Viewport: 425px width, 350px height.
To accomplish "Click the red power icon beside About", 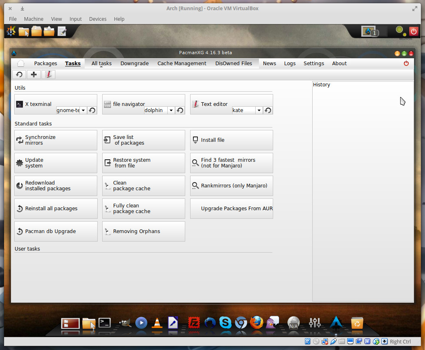I will (406, 64).
